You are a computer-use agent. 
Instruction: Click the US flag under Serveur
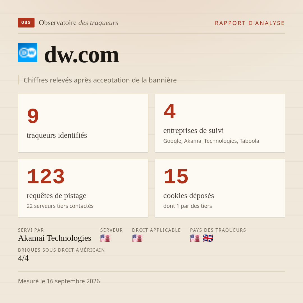[105, 238]
